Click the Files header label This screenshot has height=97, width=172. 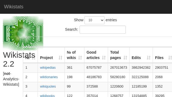159,58
